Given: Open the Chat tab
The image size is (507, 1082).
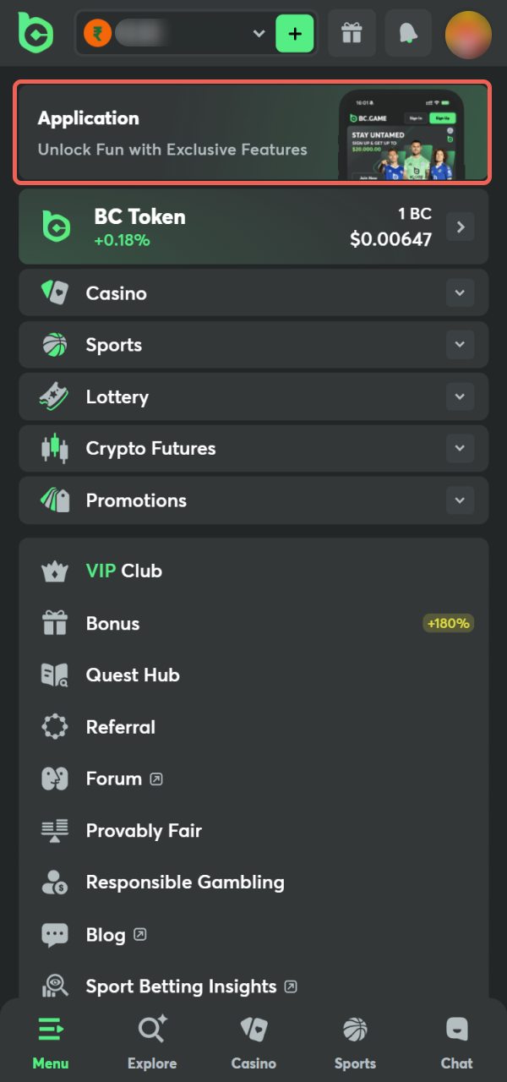Looking at the screenshot, I should (x=456, y=1041).
